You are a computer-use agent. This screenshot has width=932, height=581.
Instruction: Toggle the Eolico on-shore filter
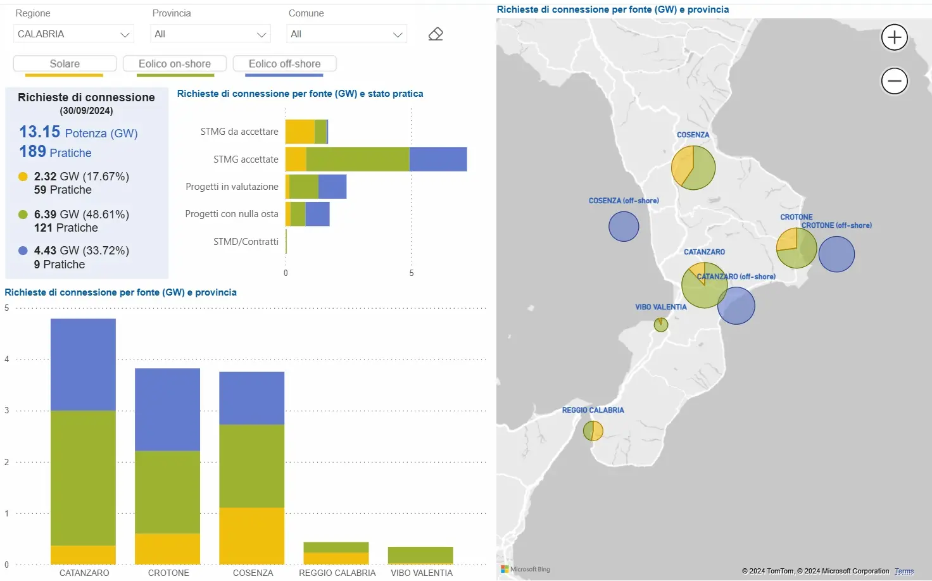(175, 64)
